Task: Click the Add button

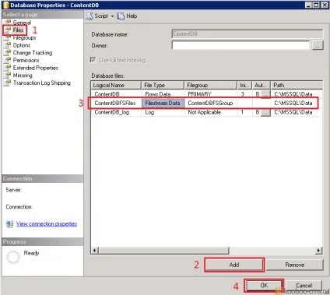Action: coord(234,265)
